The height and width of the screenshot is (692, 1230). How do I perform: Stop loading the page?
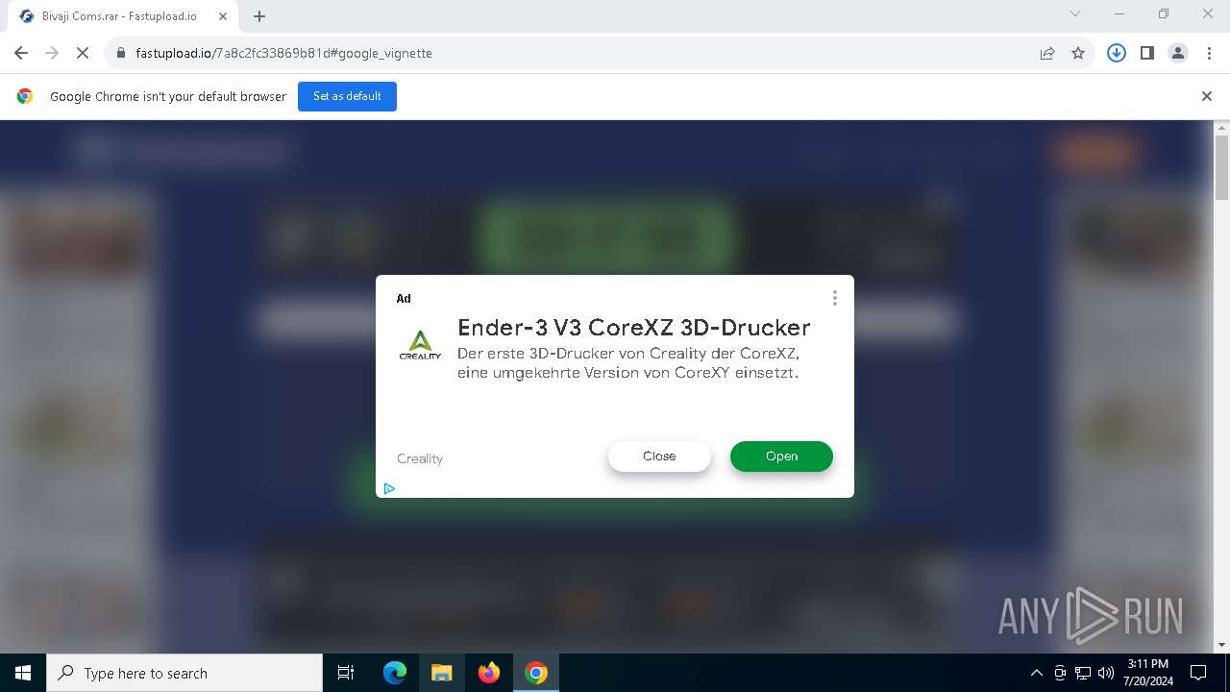pos(83,53)
